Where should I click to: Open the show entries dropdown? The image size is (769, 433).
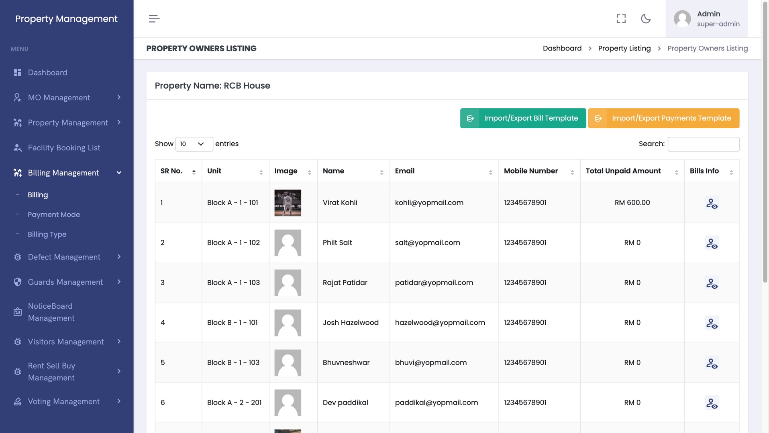pyautogui.click(x=194, y=144)
